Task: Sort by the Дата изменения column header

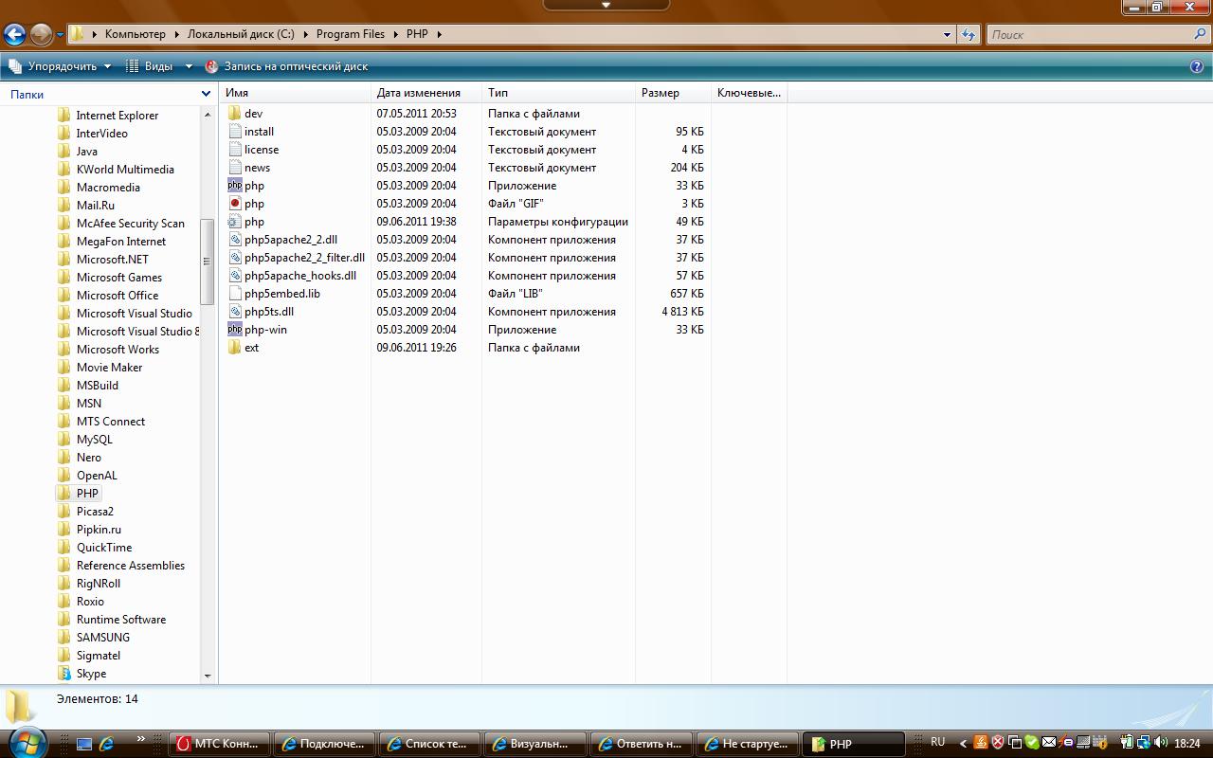Action: (418, 93)
